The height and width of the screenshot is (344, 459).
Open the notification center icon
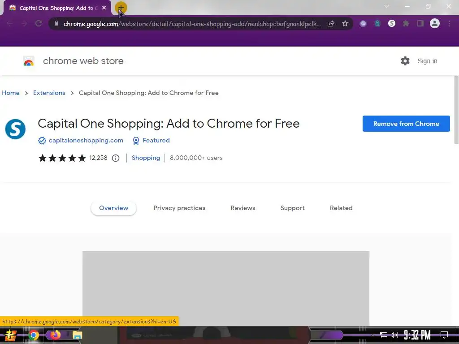444,335
